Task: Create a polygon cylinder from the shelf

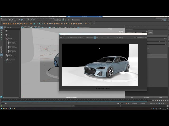Action: (x=9, y=24)
